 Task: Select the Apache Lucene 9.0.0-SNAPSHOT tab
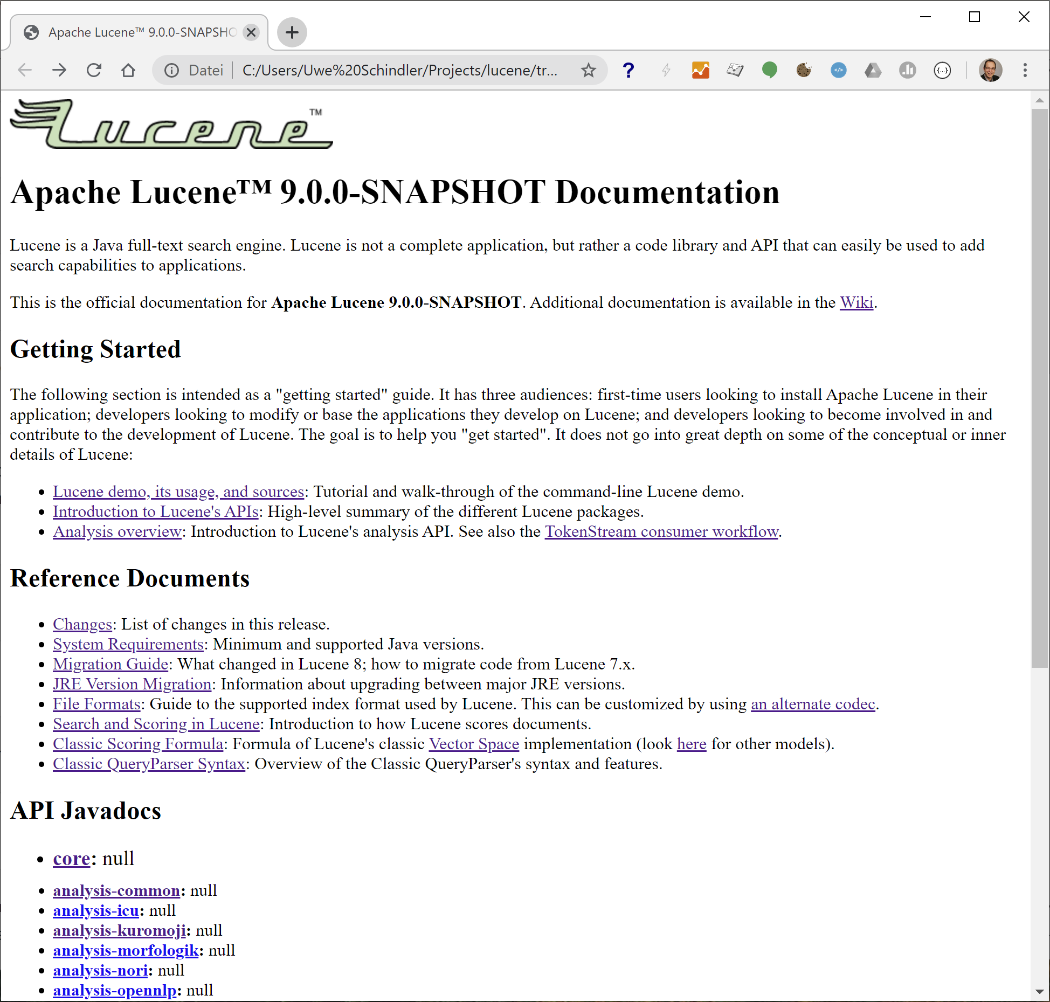139,32
